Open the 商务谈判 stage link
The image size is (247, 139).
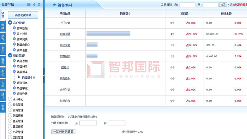tap(65, 79)
